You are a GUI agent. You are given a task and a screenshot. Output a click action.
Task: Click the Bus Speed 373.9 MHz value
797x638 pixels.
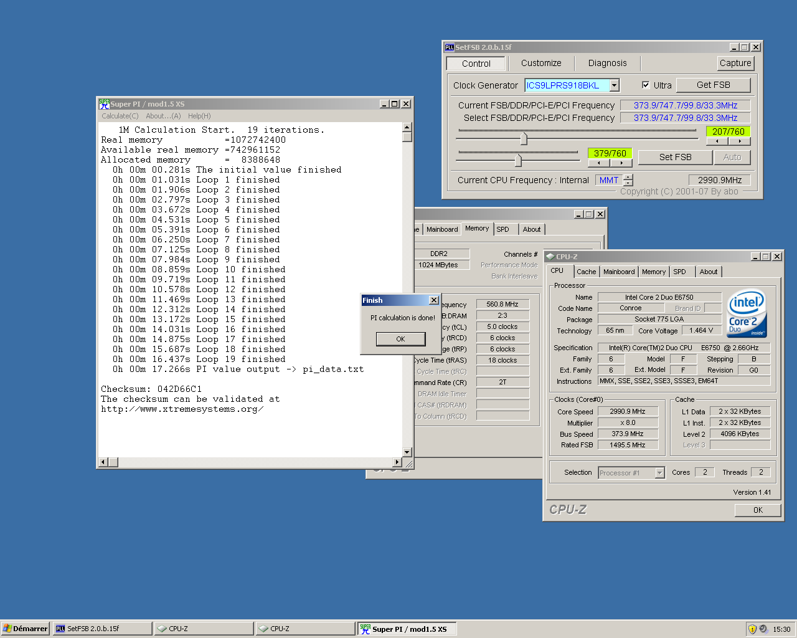(x=628, y=434)
